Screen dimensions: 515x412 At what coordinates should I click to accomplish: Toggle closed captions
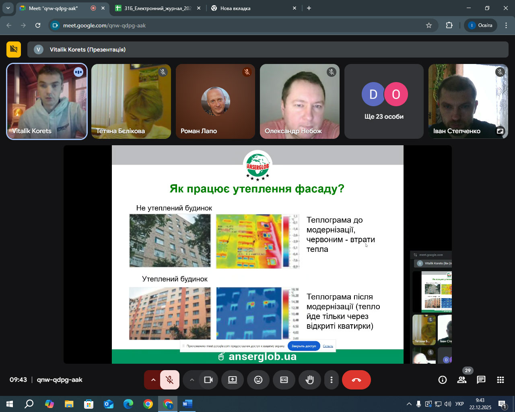pos(284,380)
